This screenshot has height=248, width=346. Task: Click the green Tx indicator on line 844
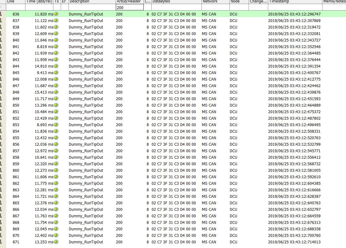(x=56, y=66)
